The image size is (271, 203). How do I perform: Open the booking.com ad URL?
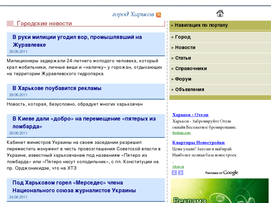click(181, 133)
